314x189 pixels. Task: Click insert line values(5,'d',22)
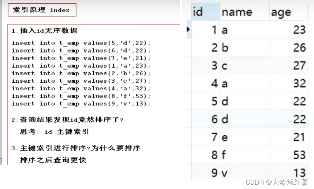[81, 43]
